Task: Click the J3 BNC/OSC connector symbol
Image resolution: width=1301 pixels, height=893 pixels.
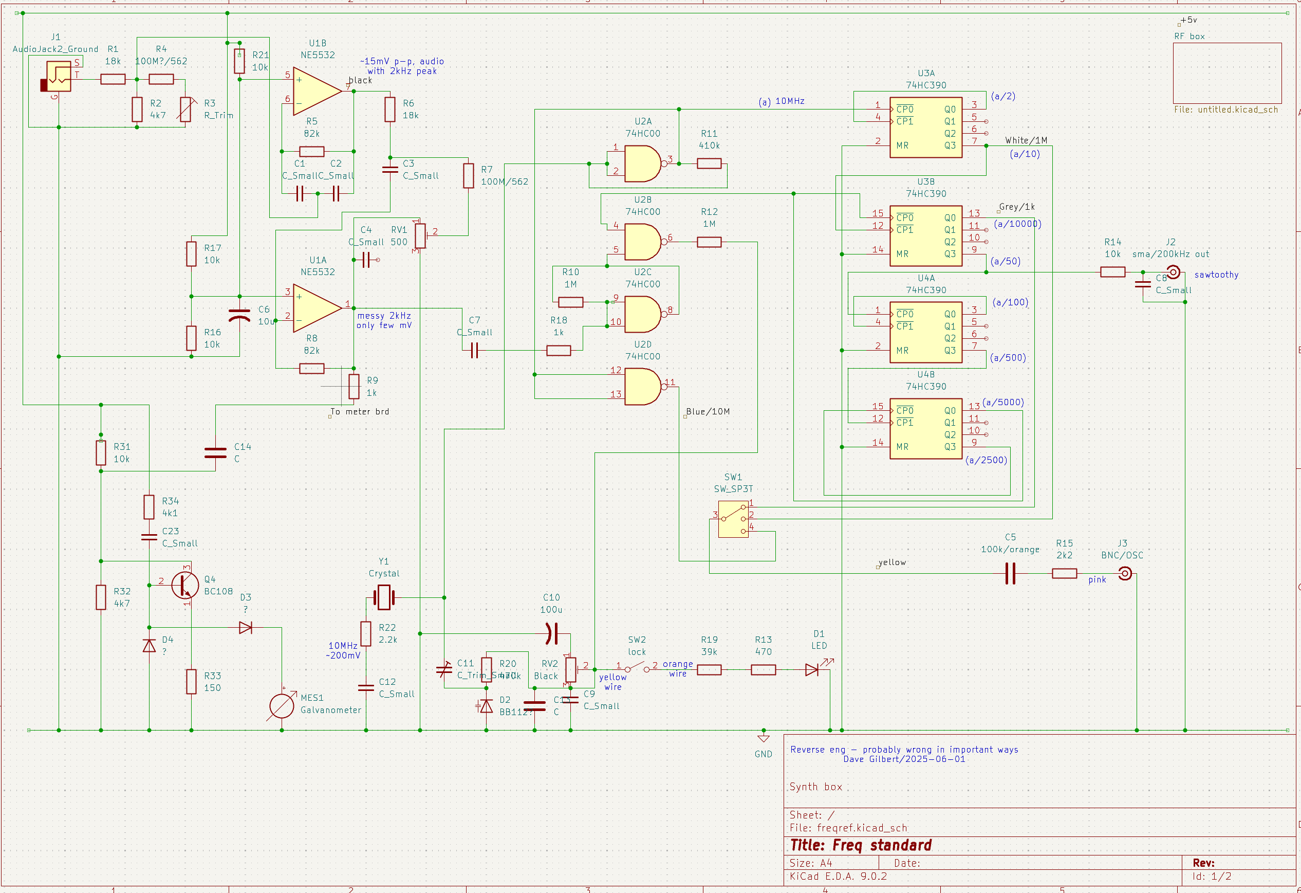Action: (1125, 574)
